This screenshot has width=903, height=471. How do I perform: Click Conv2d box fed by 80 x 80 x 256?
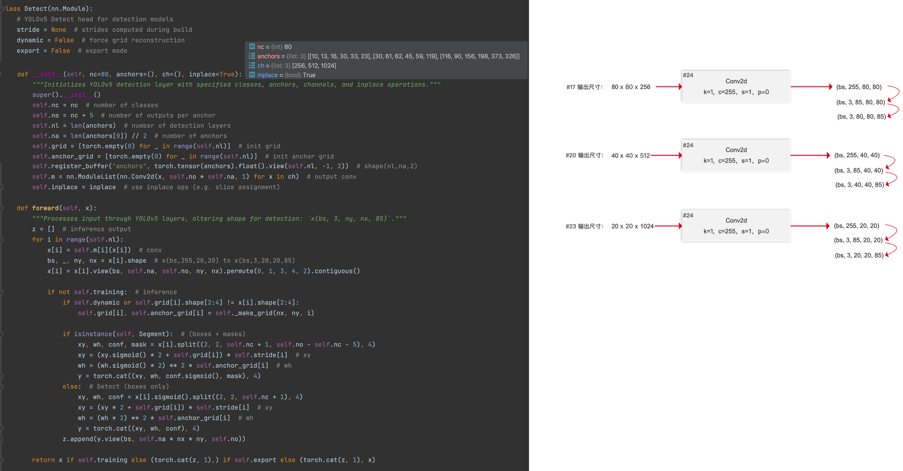coord(736,86)
